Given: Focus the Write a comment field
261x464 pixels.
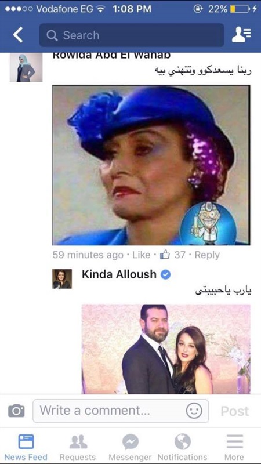Looking at the screenshot, I should [x=121, y=411].
